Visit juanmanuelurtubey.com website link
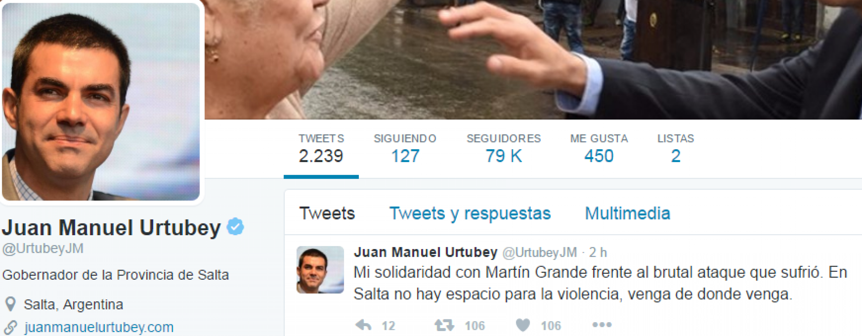The width and height of the screenshot is (862, 336). (x=99, y=327)
